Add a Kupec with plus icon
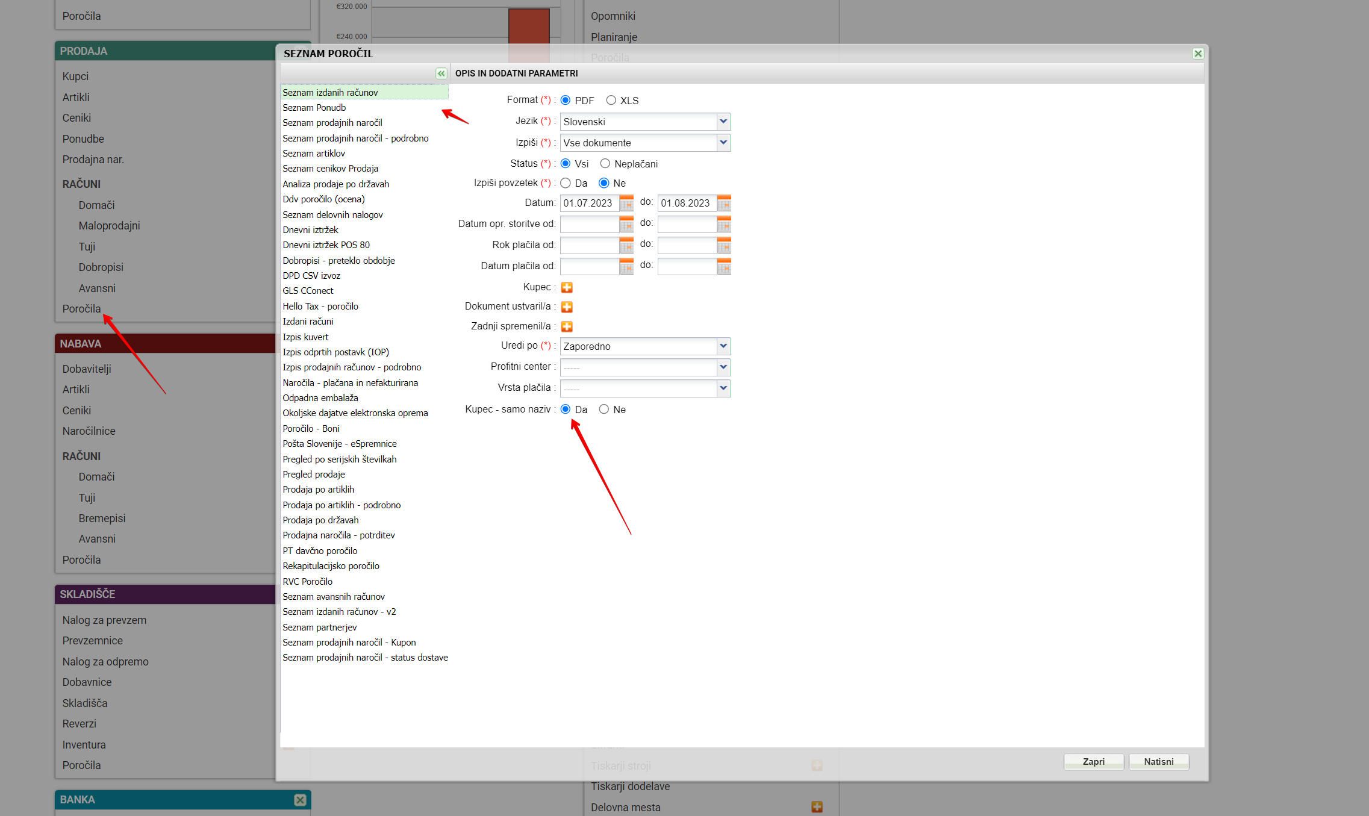Screen dimensions: 1369x816 pos(567,287)
